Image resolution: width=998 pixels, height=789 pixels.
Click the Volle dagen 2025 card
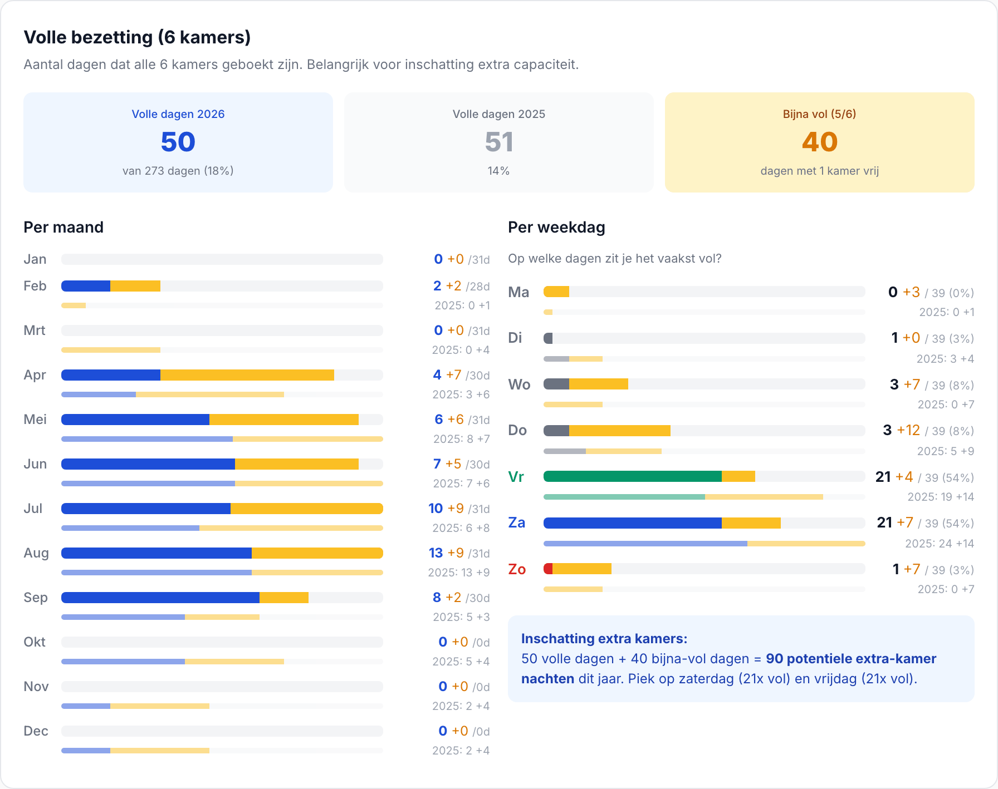tap(499, 142)
